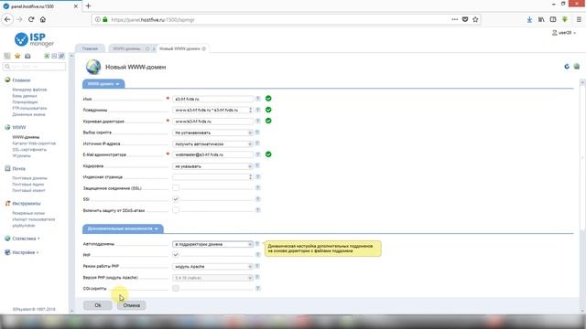The height and width of the screenshot is (329, 586).
Task: Open help hint for the Имя field
Action: pos(257,99)
